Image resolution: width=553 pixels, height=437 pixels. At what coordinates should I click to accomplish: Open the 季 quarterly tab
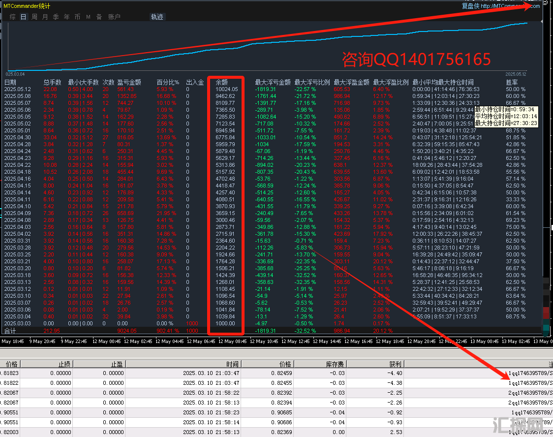pyautogui.click(x=56, y=17)
